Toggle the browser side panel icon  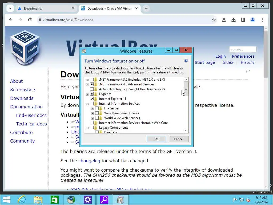pos(243,20)
